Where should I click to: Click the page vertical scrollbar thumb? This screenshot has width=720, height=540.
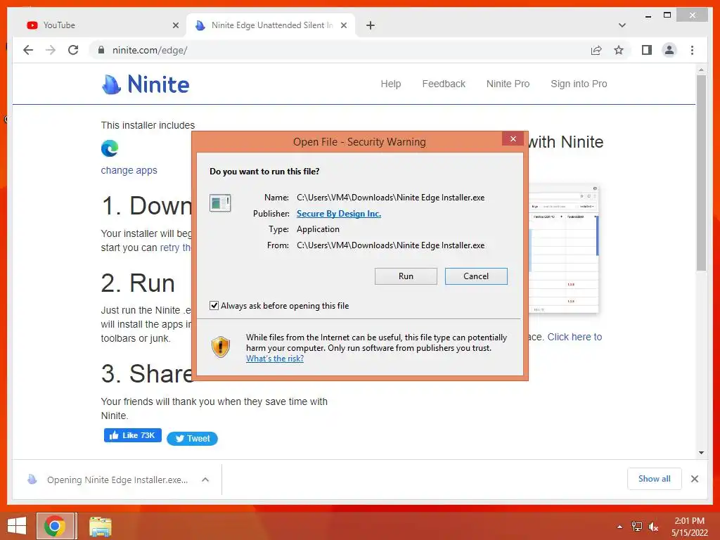[x=701, y=173]
